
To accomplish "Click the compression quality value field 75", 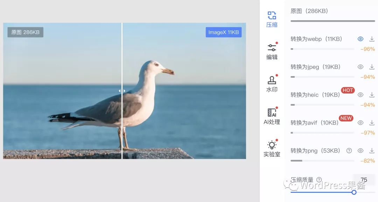I will 364,180.
